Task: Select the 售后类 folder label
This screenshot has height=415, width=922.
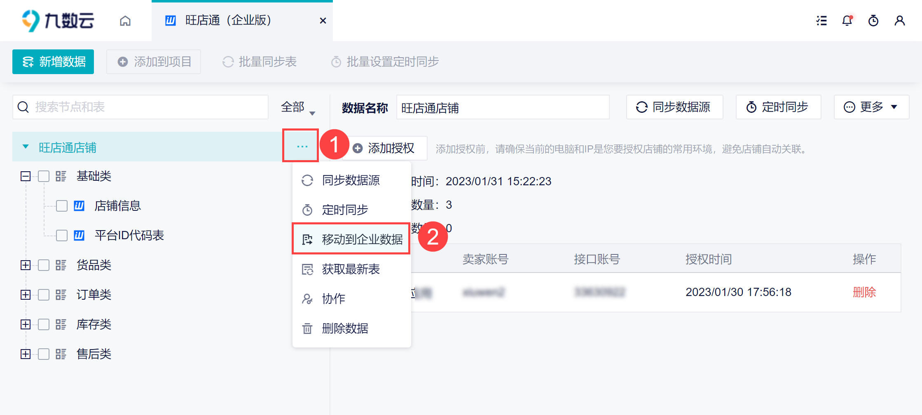Action: pyautogui.click(x=94, y=354)
